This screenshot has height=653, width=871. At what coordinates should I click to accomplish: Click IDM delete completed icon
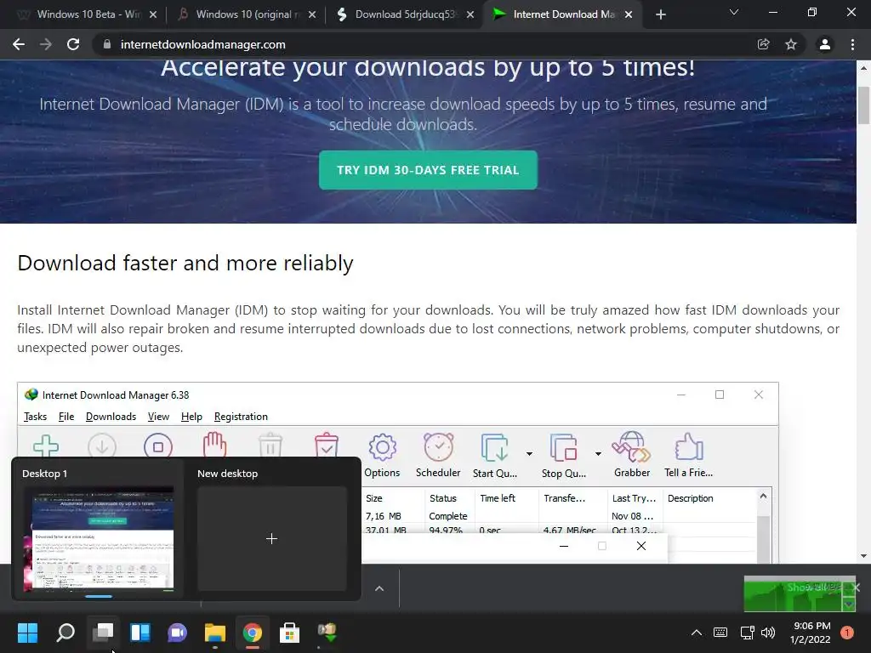[x=326, y=446]
